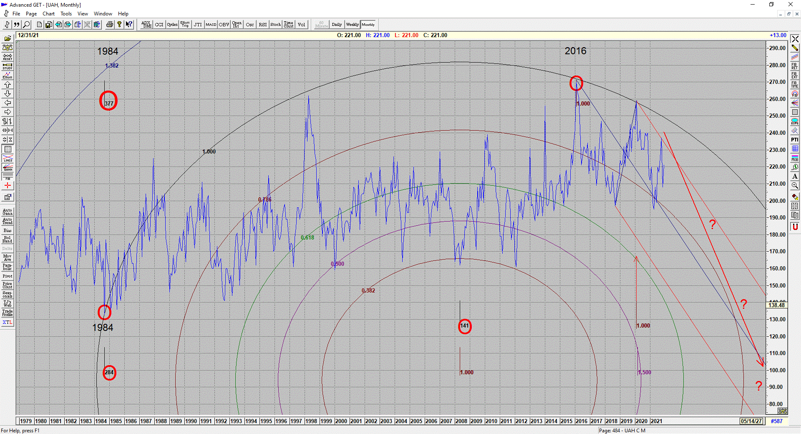Click the open folder icon in left sidebar

(x=8, y=38)
